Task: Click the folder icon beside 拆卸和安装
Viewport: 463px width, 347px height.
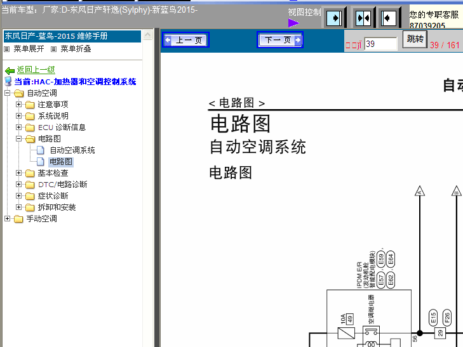Action: pyautogui.click(x=30, y=207)
